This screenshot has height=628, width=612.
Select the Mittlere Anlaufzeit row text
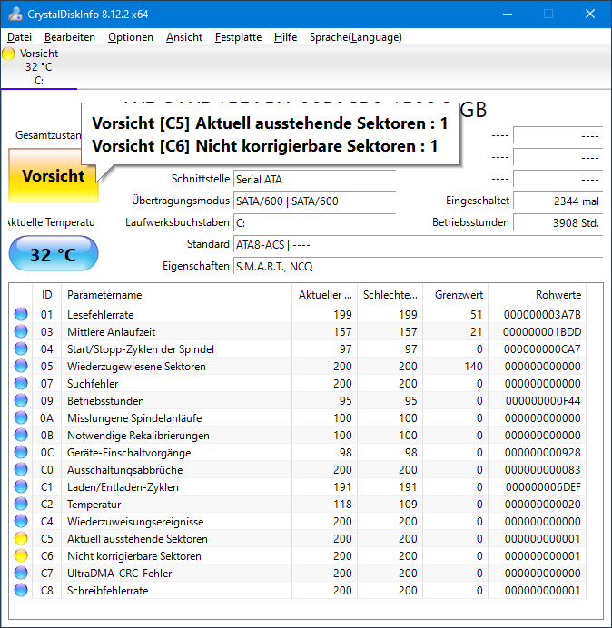pyautogui.click(x=111, y=332)
